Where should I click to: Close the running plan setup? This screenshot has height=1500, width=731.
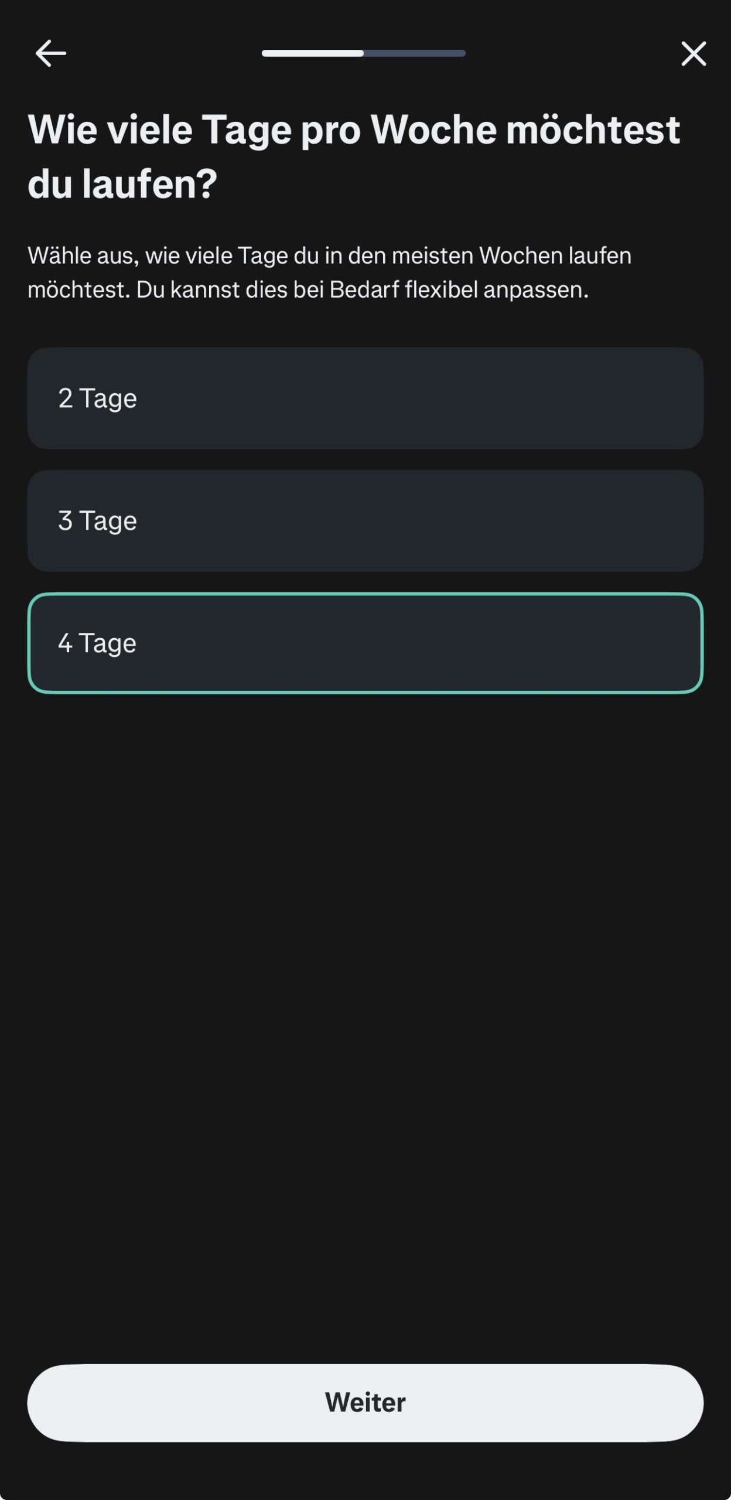pos(694,53)
